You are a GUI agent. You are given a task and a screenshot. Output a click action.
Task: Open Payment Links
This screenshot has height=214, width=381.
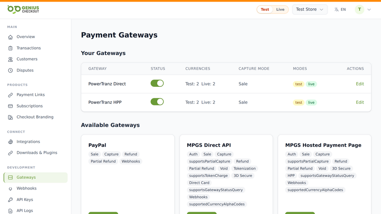click(x=35, y=95)
